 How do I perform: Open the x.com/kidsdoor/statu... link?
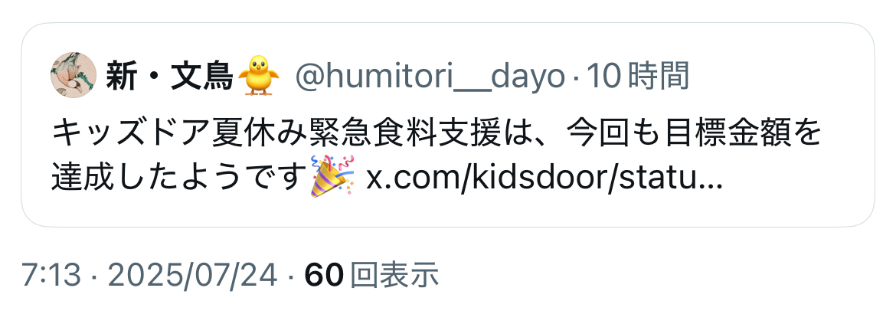(x=544, y=178)
